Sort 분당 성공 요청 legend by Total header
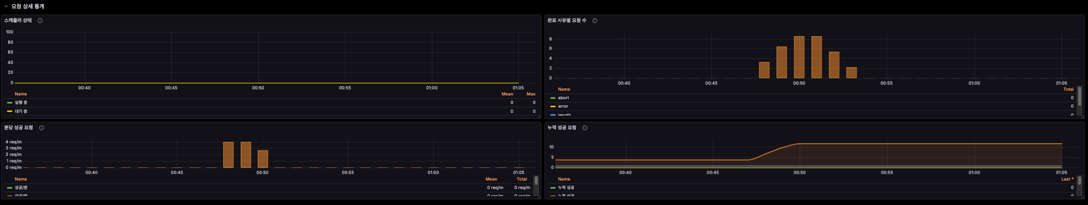 (522, 179)
